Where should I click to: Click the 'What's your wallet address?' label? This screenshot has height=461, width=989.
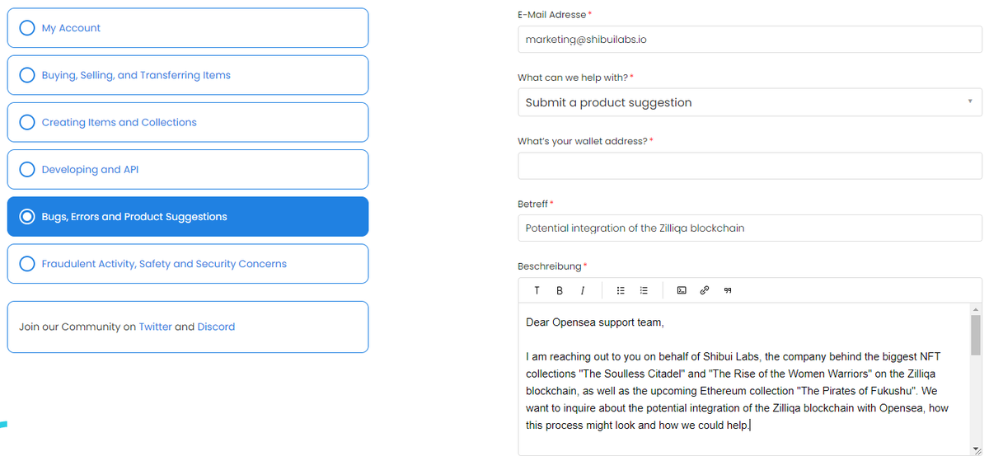coord(583,141)
